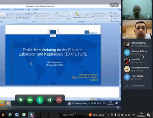Open the Рецензирование ribbon tab
153x118 pixels.
pyautogui.click(x=19, y=10)
